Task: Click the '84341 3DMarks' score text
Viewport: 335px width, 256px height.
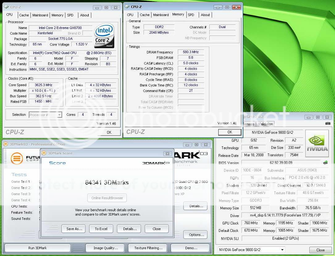Action: tap(107, 183)
